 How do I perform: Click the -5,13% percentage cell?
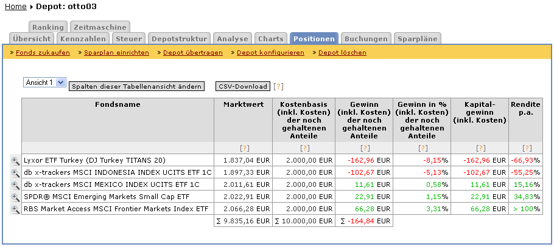click(x=422, y=172)
